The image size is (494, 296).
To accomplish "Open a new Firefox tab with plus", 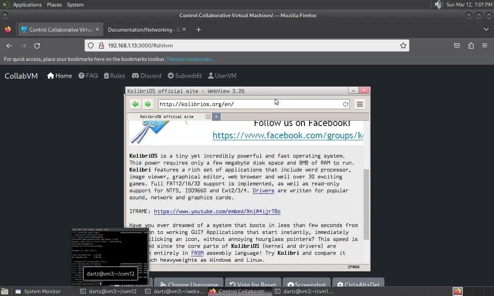I will pos(198,30).
